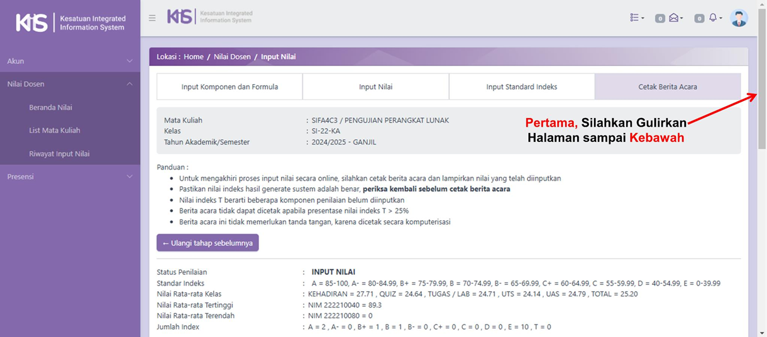The width and height of the screenshot is (767, 337).
Task: Collapse the Nilai Dosen sidebar menu
Action: [70, 84]
